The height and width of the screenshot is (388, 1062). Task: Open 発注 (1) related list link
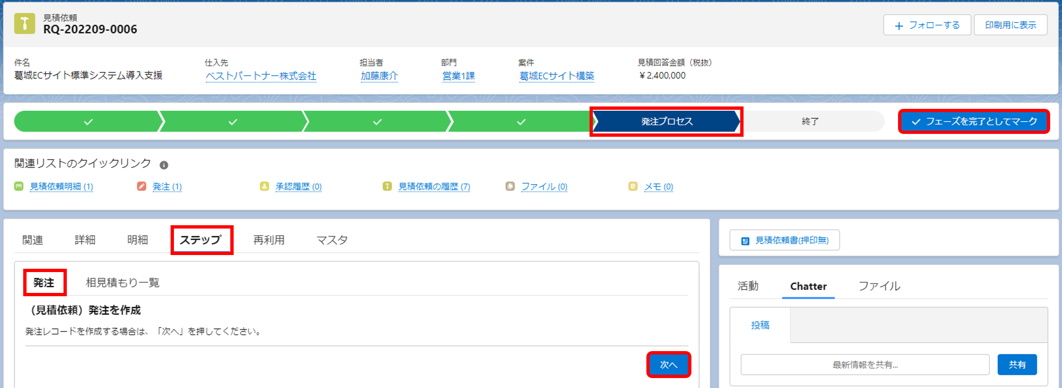(167, 186)
